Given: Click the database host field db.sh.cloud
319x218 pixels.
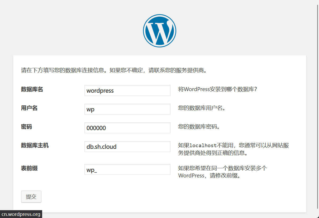Looking at the screenshot, I should click(x=127, y=146).
